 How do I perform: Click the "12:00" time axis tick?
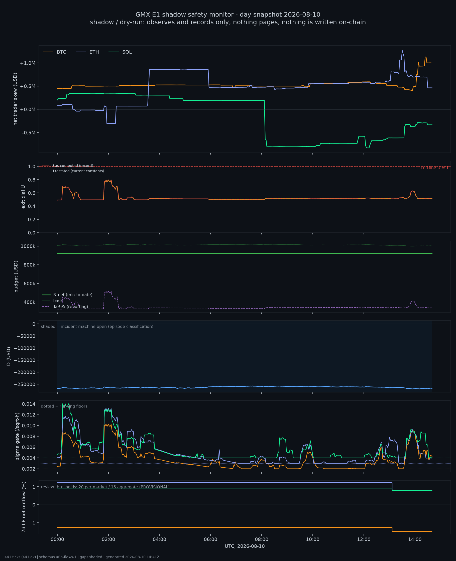(x=364, y=539)
